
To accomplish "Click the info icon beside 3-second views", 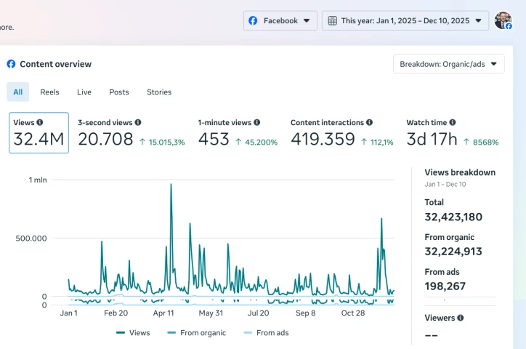I will [138, 123].
